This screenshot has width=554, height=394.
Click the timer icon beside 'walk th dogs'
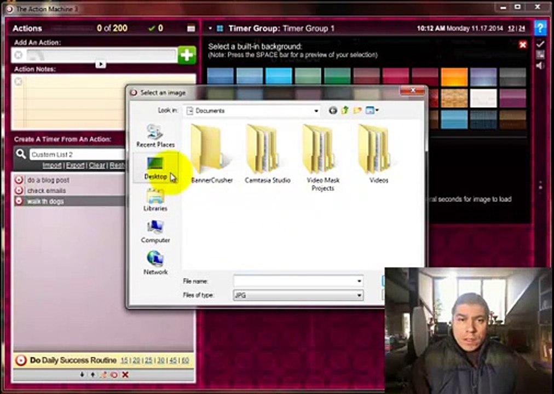click(19, 201)
